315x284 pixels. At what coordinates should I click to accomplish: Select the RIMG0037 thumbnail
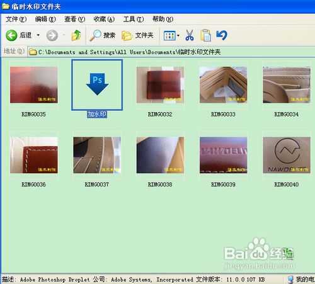coord(97,155)
